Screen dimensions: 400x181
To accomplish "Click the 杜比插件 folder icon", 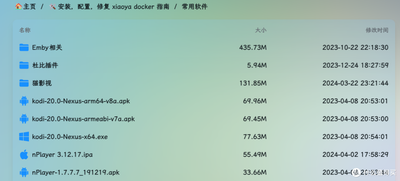I will coord(24,65).
